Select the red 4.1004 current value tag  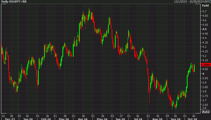coord(205,65)
